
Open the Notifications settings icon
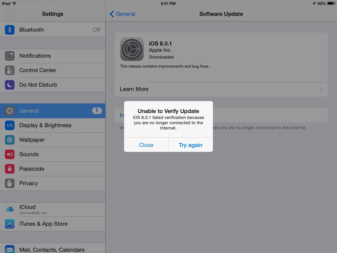click(x=10, y=56)
